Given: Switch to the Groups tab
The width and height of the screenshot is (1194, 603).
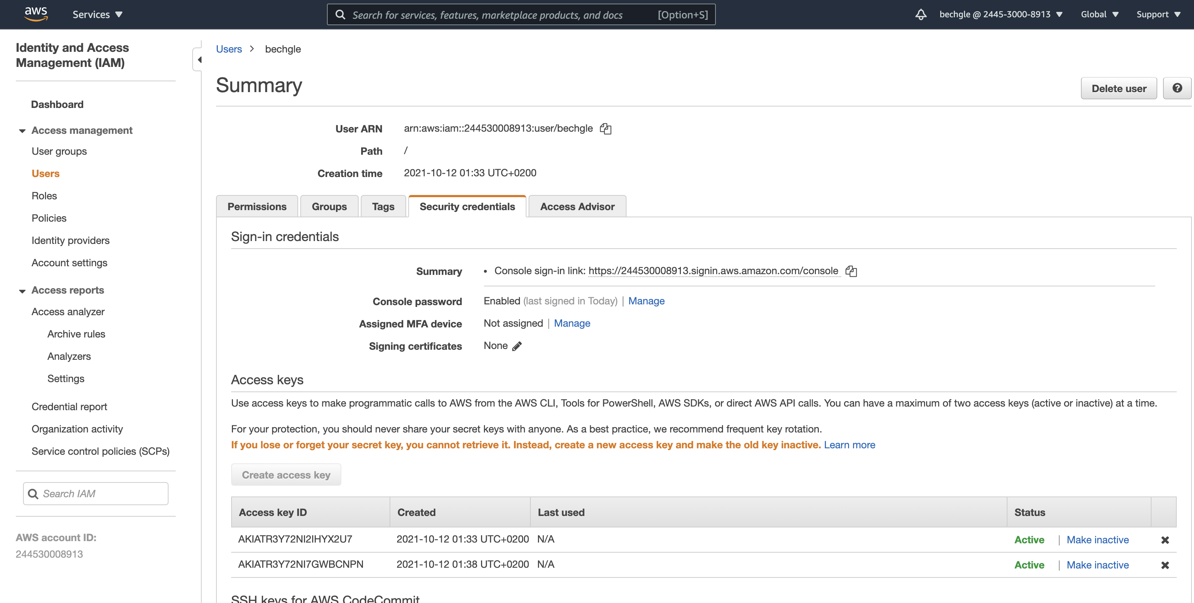Looking at the screenshot, I should coord(329,207).
